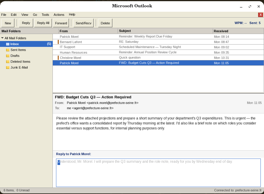Delete the selected message
Image resolution: width=264 pixels, height=194 pixels.
(x=105, y=23)
